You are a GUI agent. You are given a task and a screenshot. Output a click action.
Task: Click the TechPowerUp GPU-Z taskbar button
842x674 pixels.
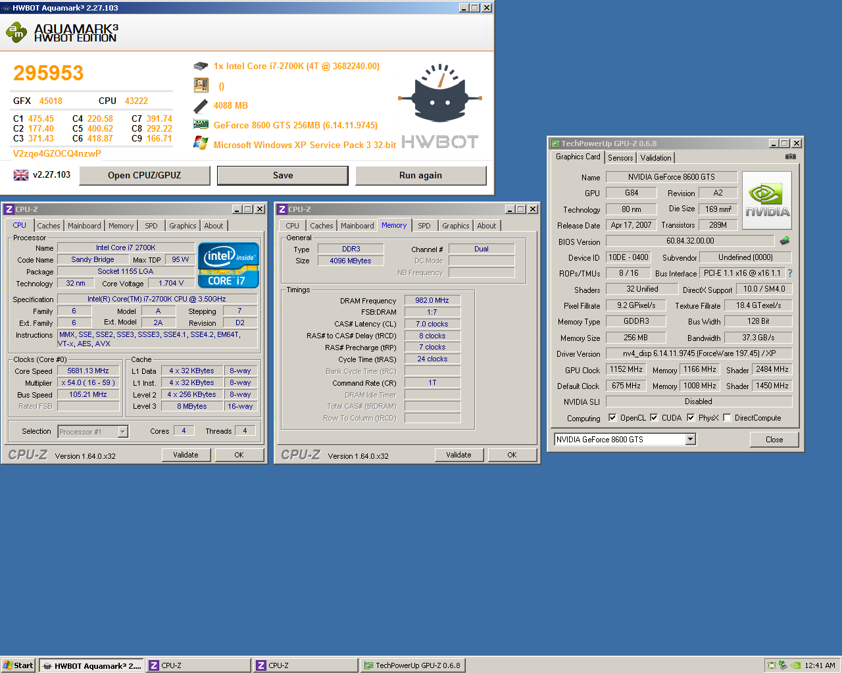point(412,665)
